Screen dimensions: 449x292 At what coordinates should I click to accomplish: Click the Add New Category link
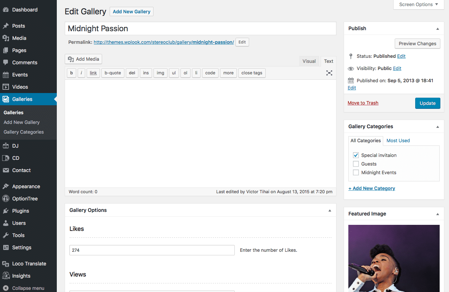372,188
